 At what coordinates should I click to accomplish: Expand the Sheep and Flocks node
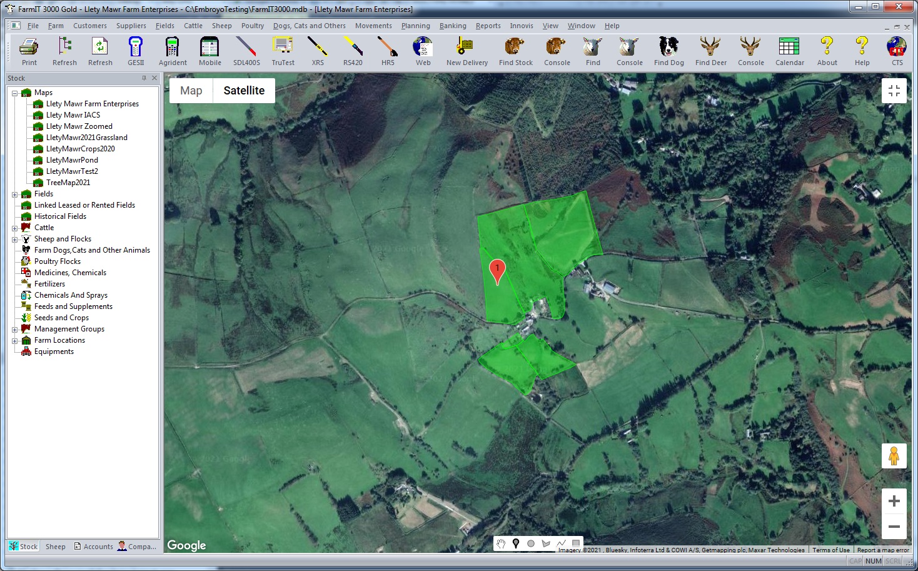14,240
